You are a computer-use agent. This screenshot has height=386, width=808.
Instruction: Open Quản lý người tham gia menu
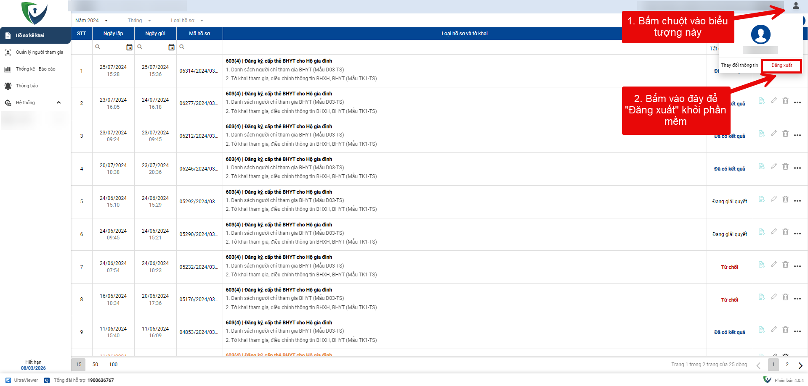pos(39,53)
